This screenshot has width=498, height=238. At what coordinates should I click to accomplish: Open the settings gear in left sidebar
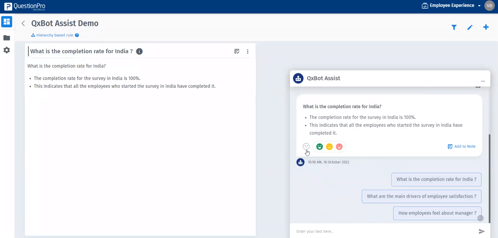7,50
